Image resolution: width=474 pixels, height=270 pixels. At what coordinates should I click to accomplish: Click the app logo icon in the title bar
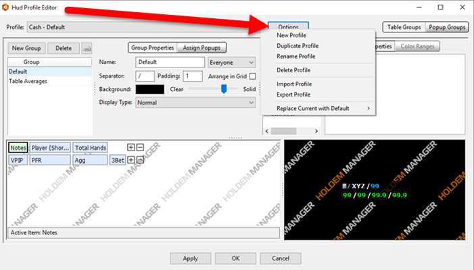pos(5,7)
